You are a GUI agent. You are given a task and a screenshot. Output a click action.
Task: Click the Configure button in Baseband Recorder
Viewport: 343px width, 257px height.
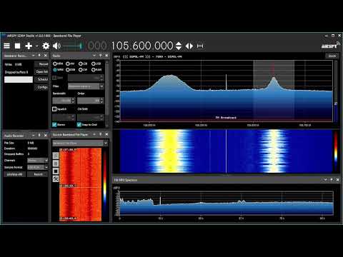(x=41, y=87)
